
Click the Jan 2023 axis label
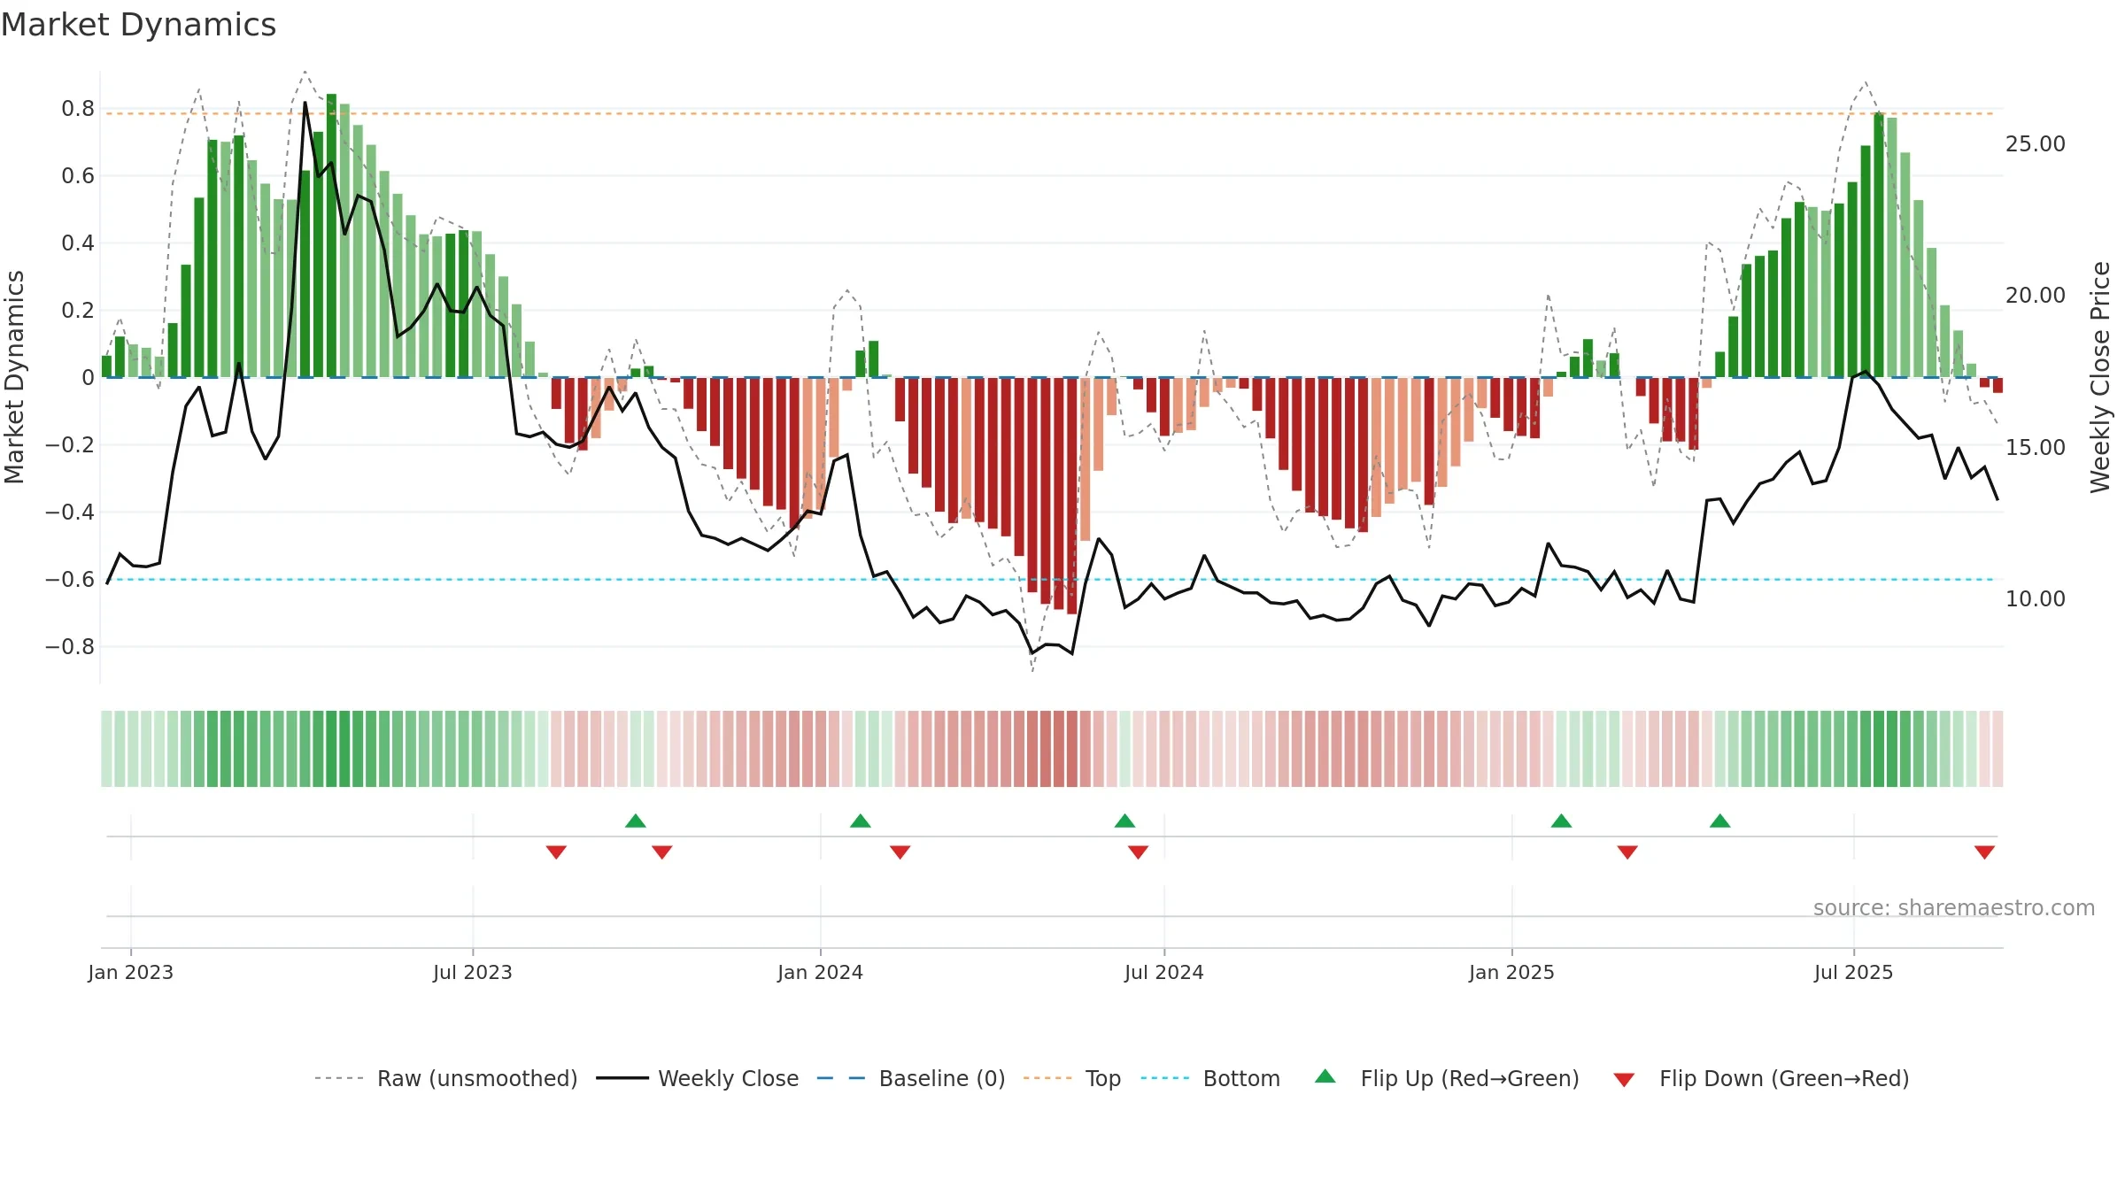(x=131, y=972)
